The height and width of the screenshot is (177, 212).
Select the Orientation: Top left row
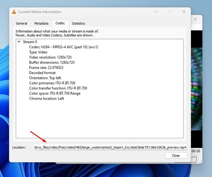[45, 78]
